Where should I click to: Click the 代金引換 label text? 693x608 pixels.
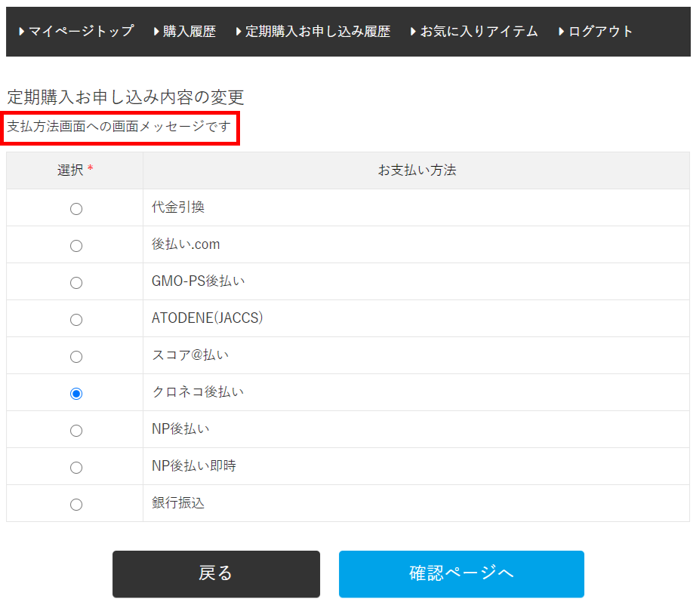pos(178,207)
